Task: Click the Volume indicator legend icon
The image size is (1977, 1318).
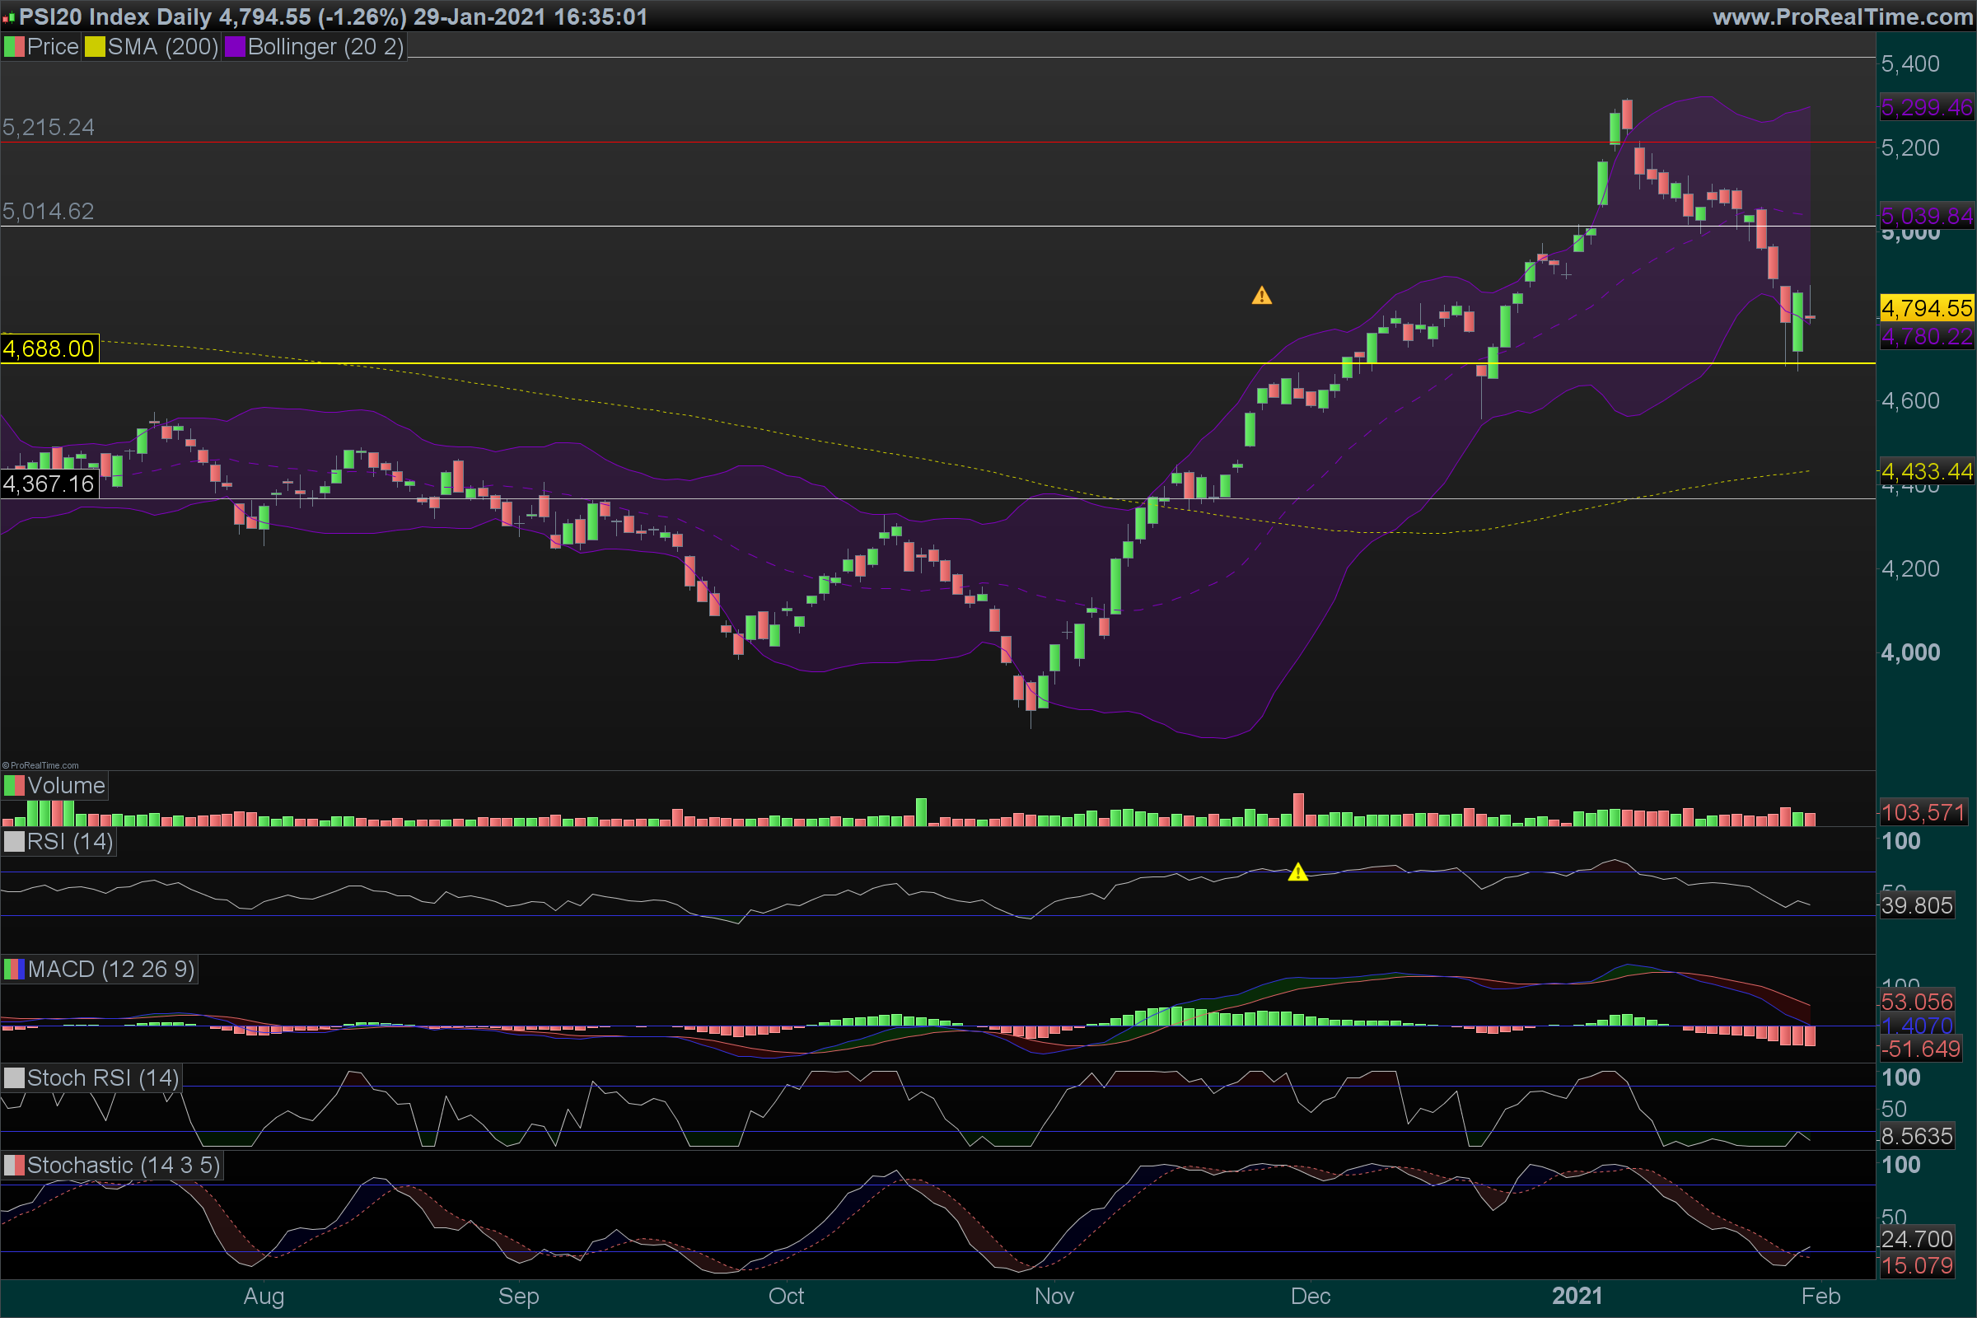Action: pos(14,786)
